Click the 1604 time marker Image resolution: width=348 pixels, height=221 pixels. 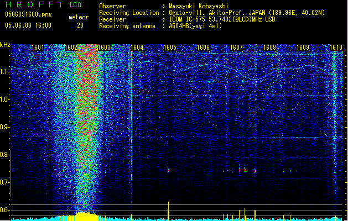pyautogui.click(x=137, y=48)
